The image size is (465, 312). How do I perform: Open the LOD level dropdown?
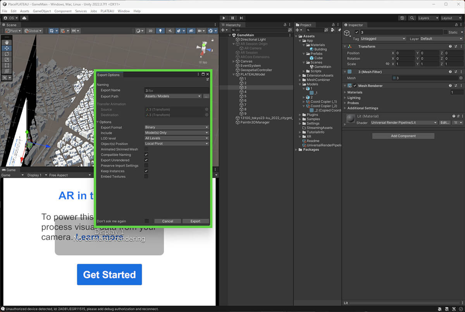tap(177, 138)
